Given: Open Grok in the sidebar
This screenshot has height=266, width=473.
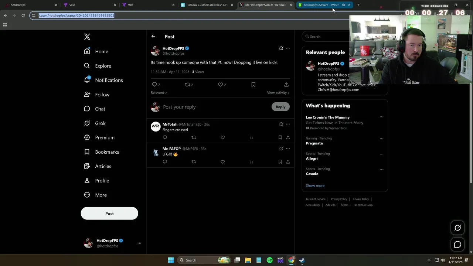Looking at the screenshot, I should [x=95, y=123].
